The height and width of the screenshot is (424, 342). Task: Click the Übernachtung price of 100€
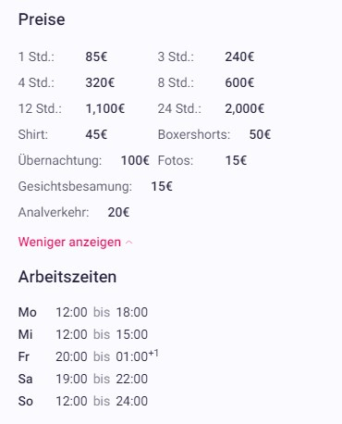tap(135, 160)
